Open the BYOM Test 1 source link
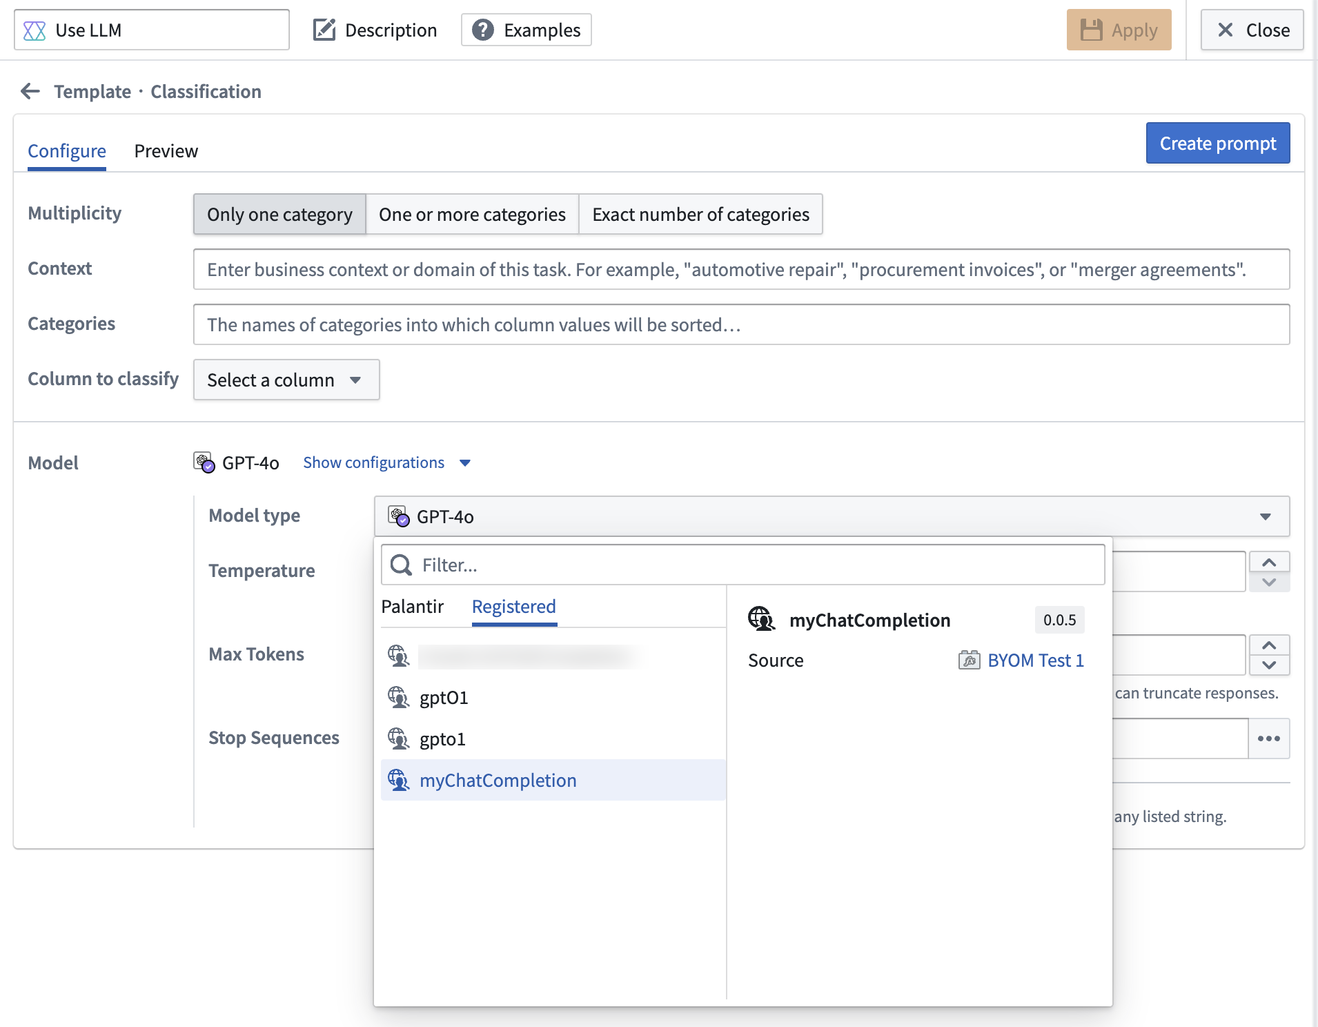 point(1034,660)
